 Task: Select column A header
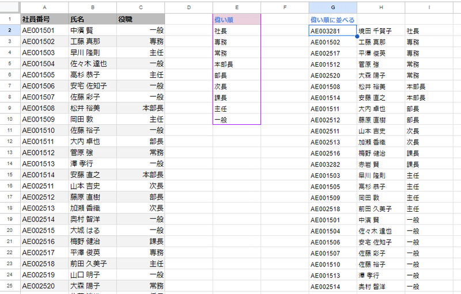pyautogui.click(x=44, y=7)
